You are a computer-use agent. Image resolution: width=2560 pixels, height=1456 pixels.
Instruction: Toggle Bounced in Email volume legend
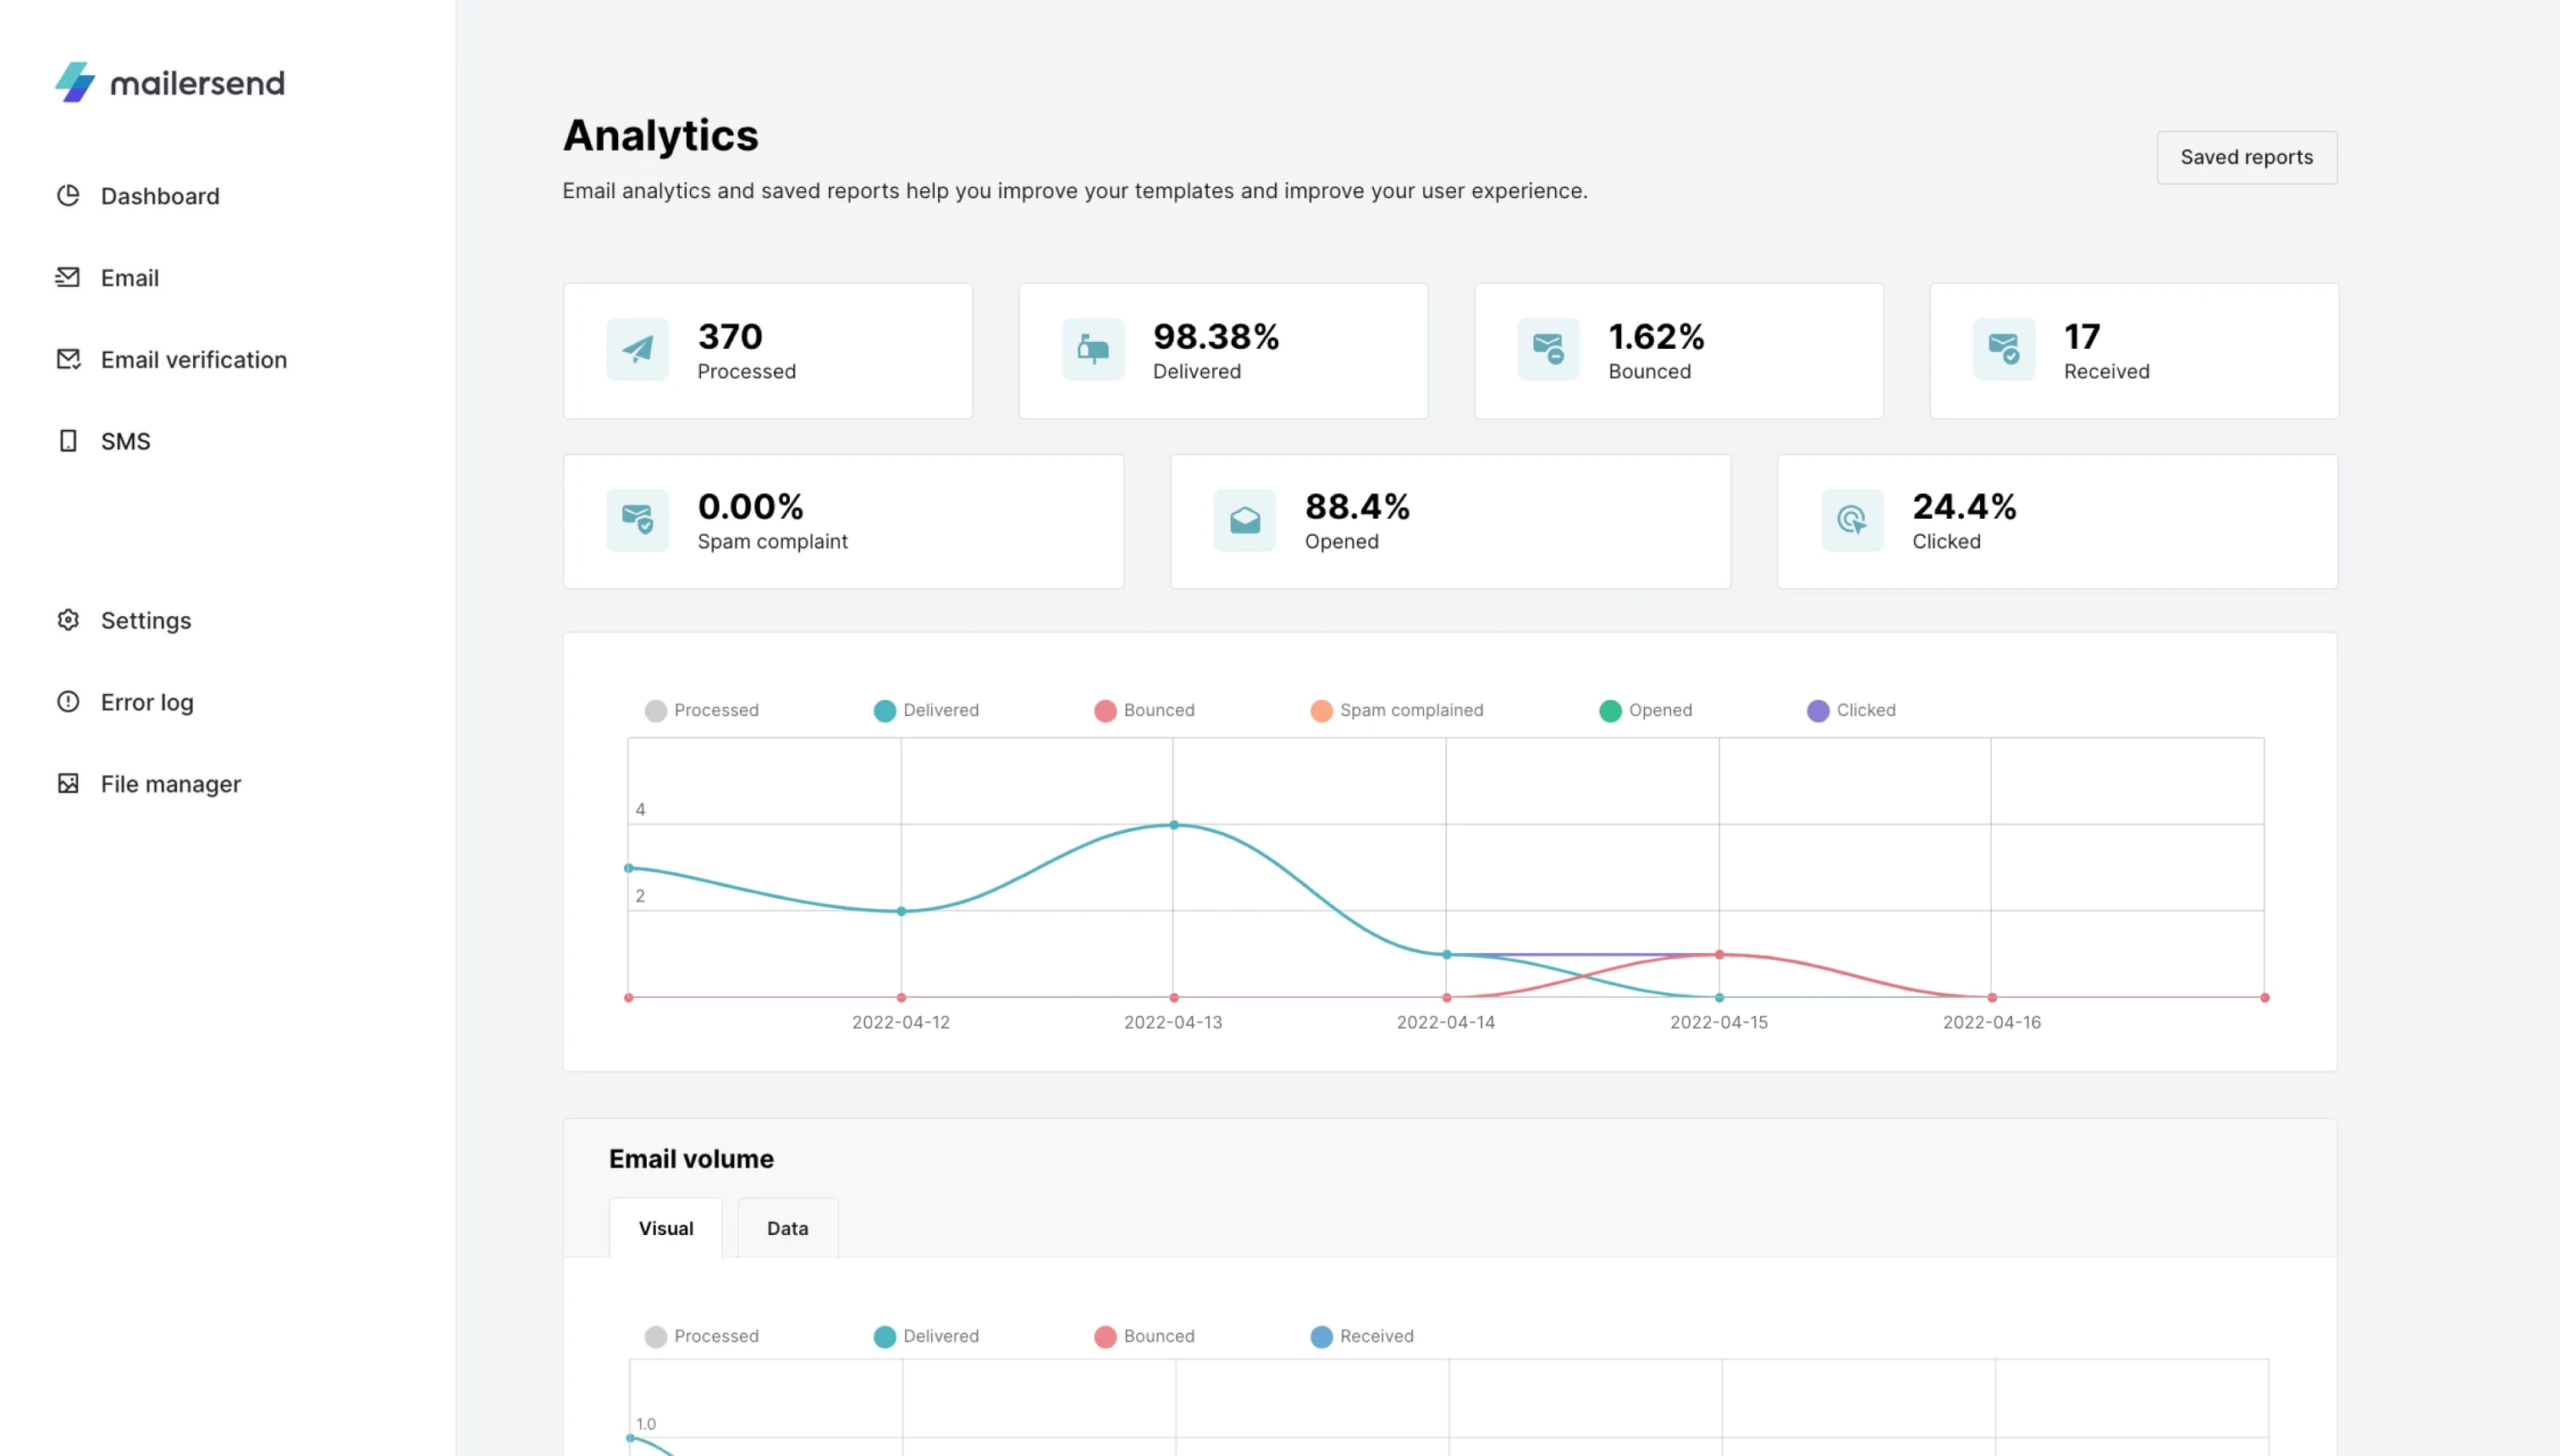coord(1144,1336)
